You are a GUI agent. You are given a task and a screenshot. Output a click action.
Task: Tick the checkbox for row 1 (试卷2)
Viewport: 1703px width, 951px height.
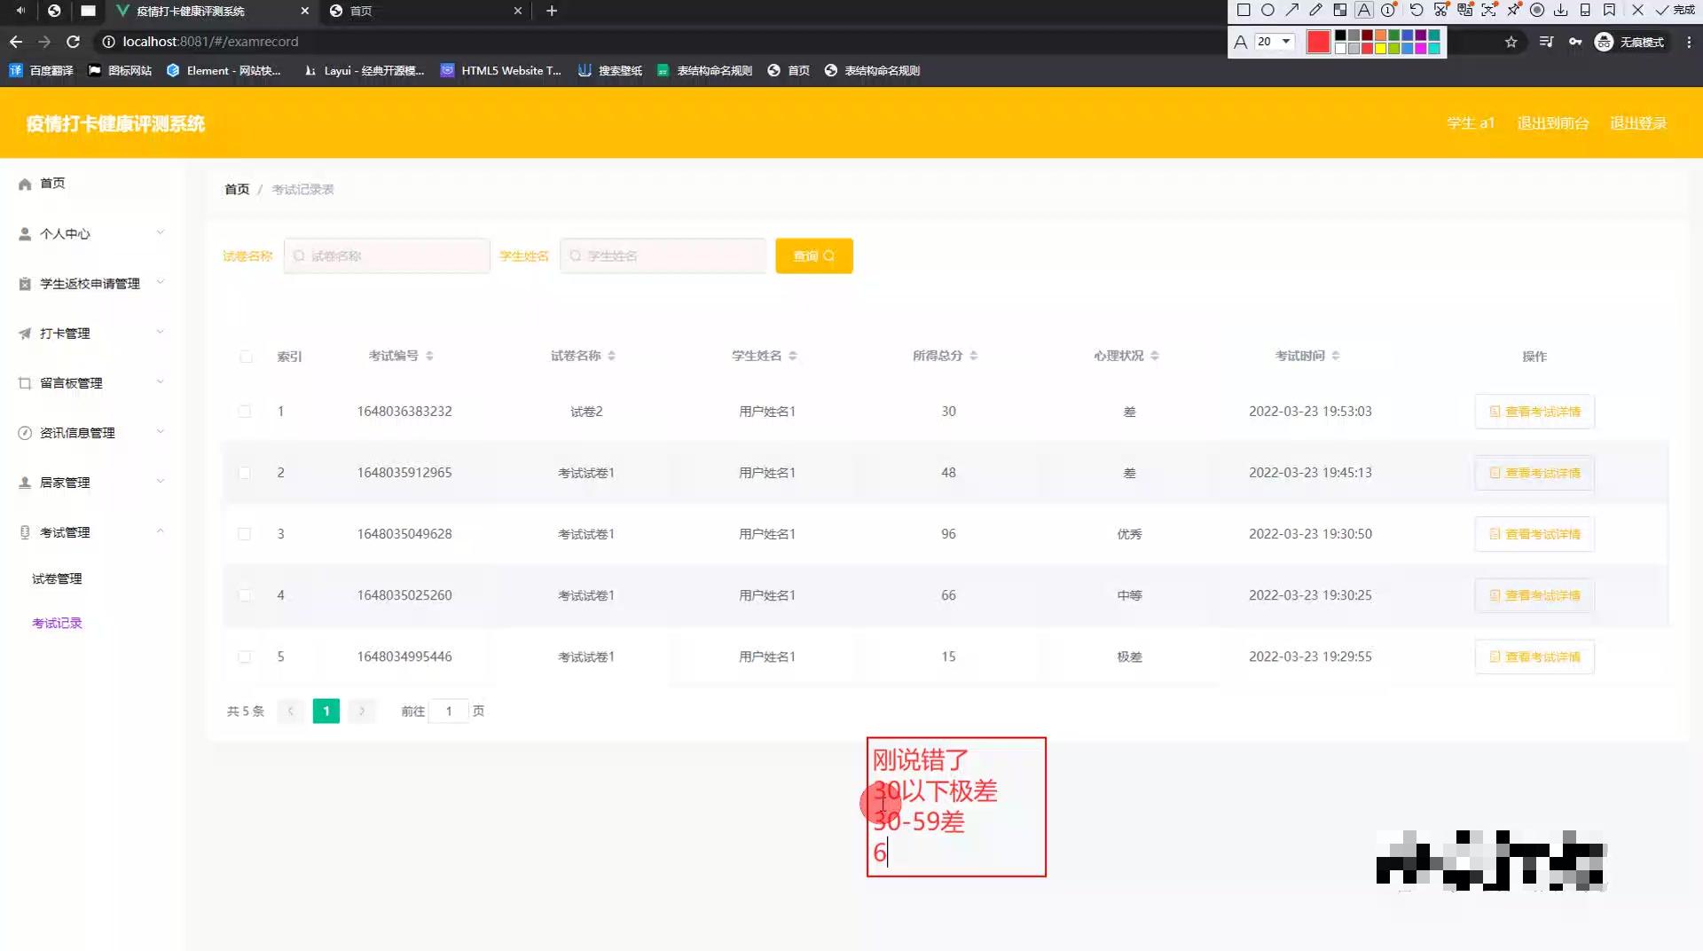click(x=245, y=412)
